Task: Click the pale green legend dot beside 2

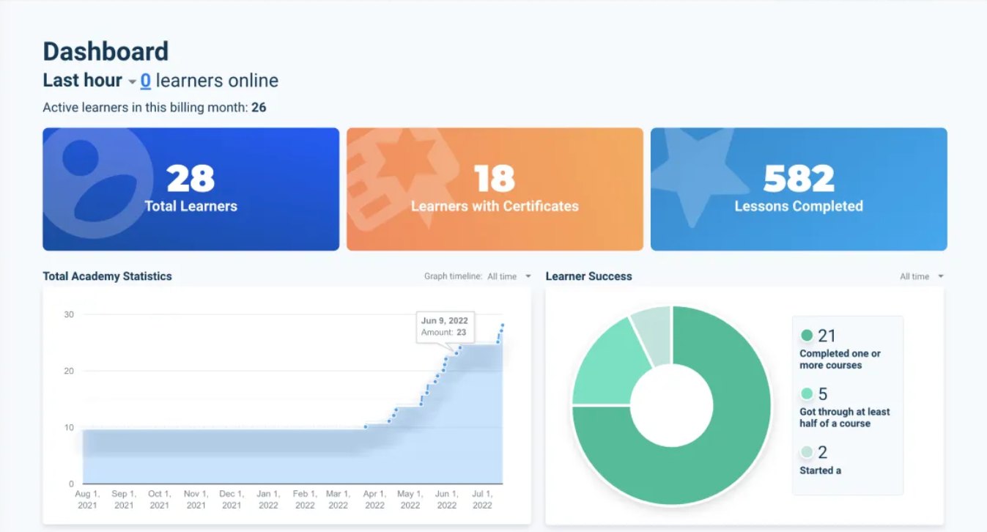Action: [x=807, y=452]
